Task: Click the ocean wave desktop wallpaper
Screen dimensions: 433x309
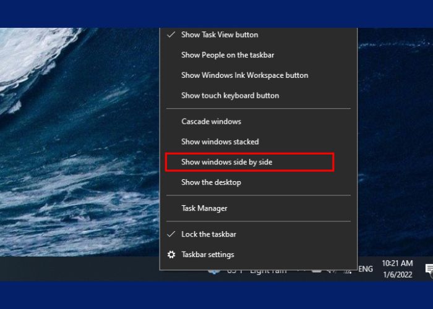Action: (74, 154)
